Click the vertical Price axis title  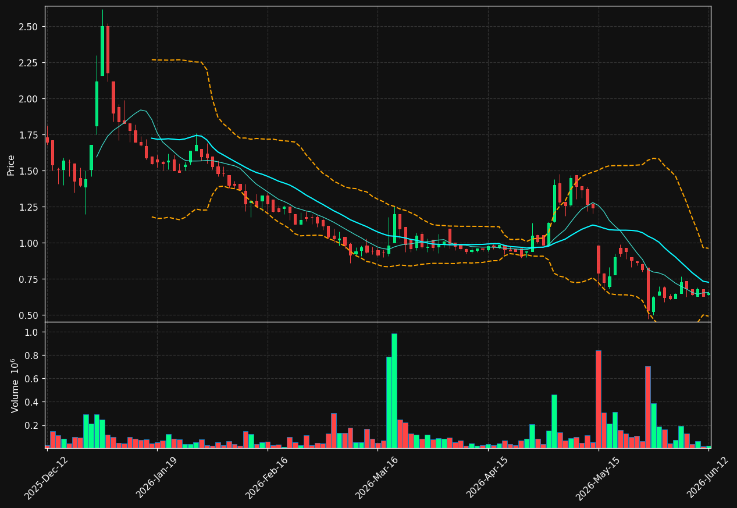[x=10, y=164]
